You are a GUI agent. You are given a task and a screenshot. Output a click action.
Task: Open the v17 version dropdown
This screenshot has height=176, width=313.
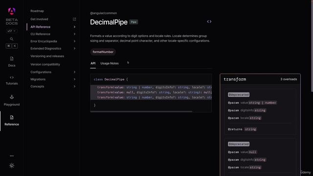coord(11,31)
